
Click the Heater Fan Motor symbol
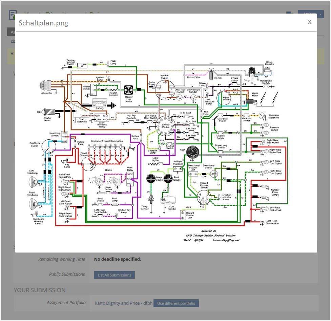129,90
